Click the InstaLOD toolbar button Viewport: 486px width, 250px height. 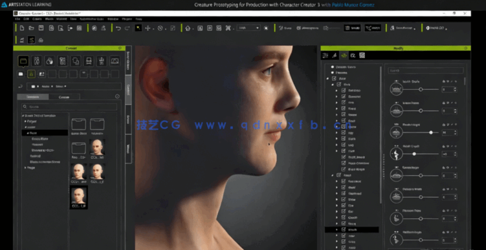click(x=435, y=28)
